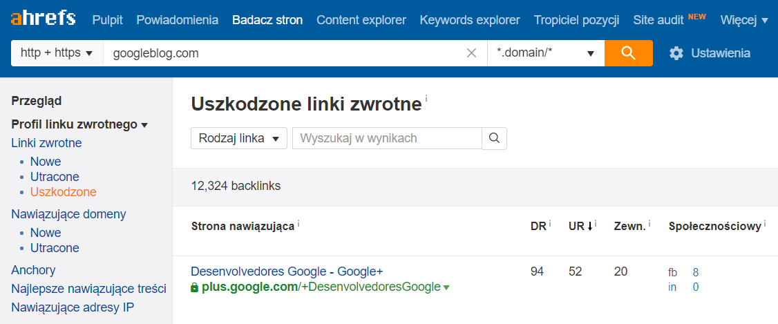Open the http + https protocol dropdown
This screenshot has height=324, width=778.
[57, 53]
